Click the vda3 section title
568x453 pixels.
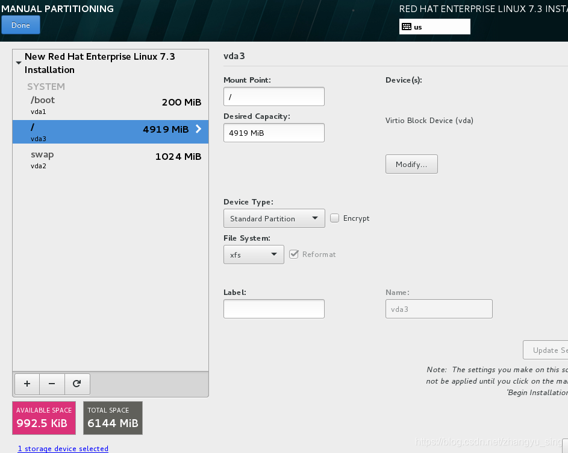click(234, 56)
